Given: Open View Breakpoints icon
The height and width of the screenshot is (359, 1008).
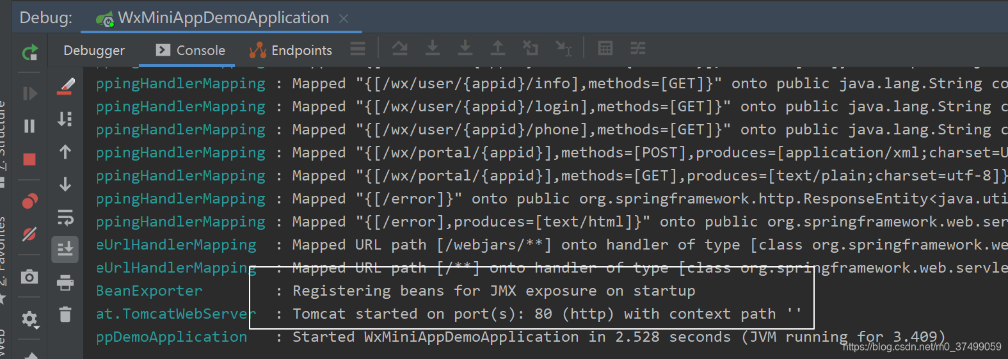Looking at the screenshot, I should [x=29, y=202].
